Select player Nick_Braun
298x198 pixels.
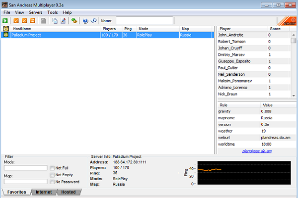coord(254,94)
